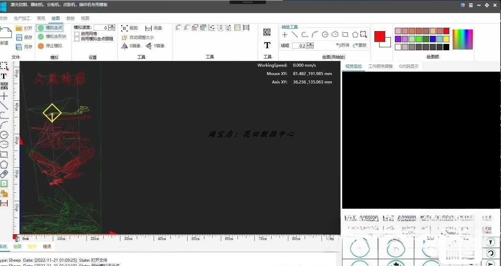This screenshot has height=266, width=501.
Task: Enable the 启用网格 checkbox
Action: coord(77,34)
